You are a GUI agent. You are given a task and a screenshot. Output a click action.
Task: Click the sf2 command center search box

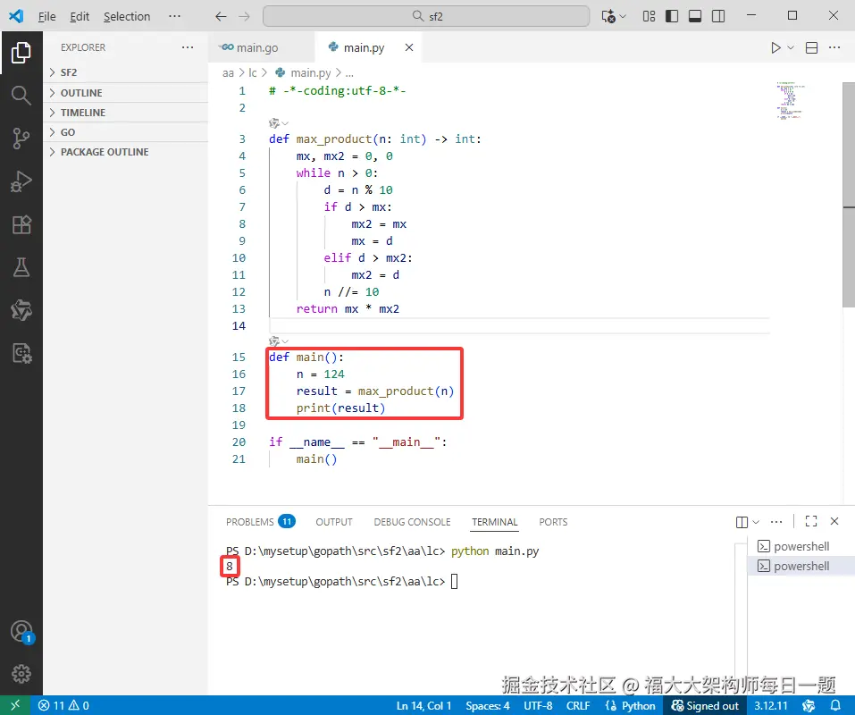point(426,16)
